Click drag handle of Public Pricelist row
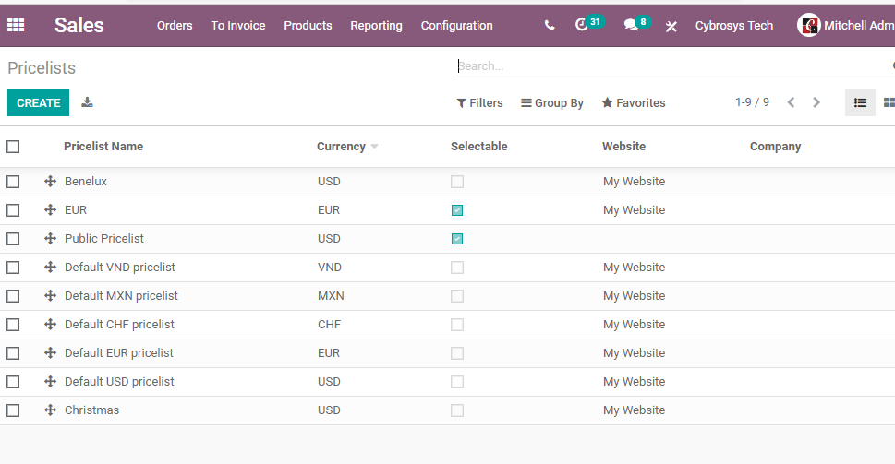The height and width of the screenshot is (464, 895). (50, 238)
